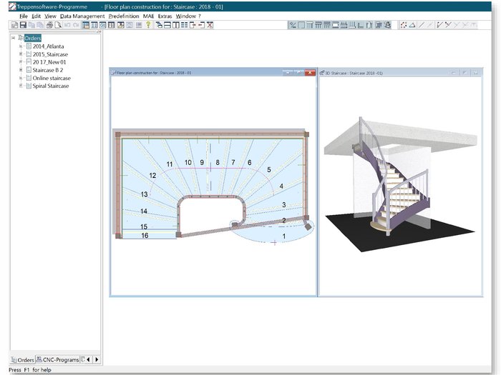
Task: Click the right tab scroll arrow below the tree
Action: [97, 359]
